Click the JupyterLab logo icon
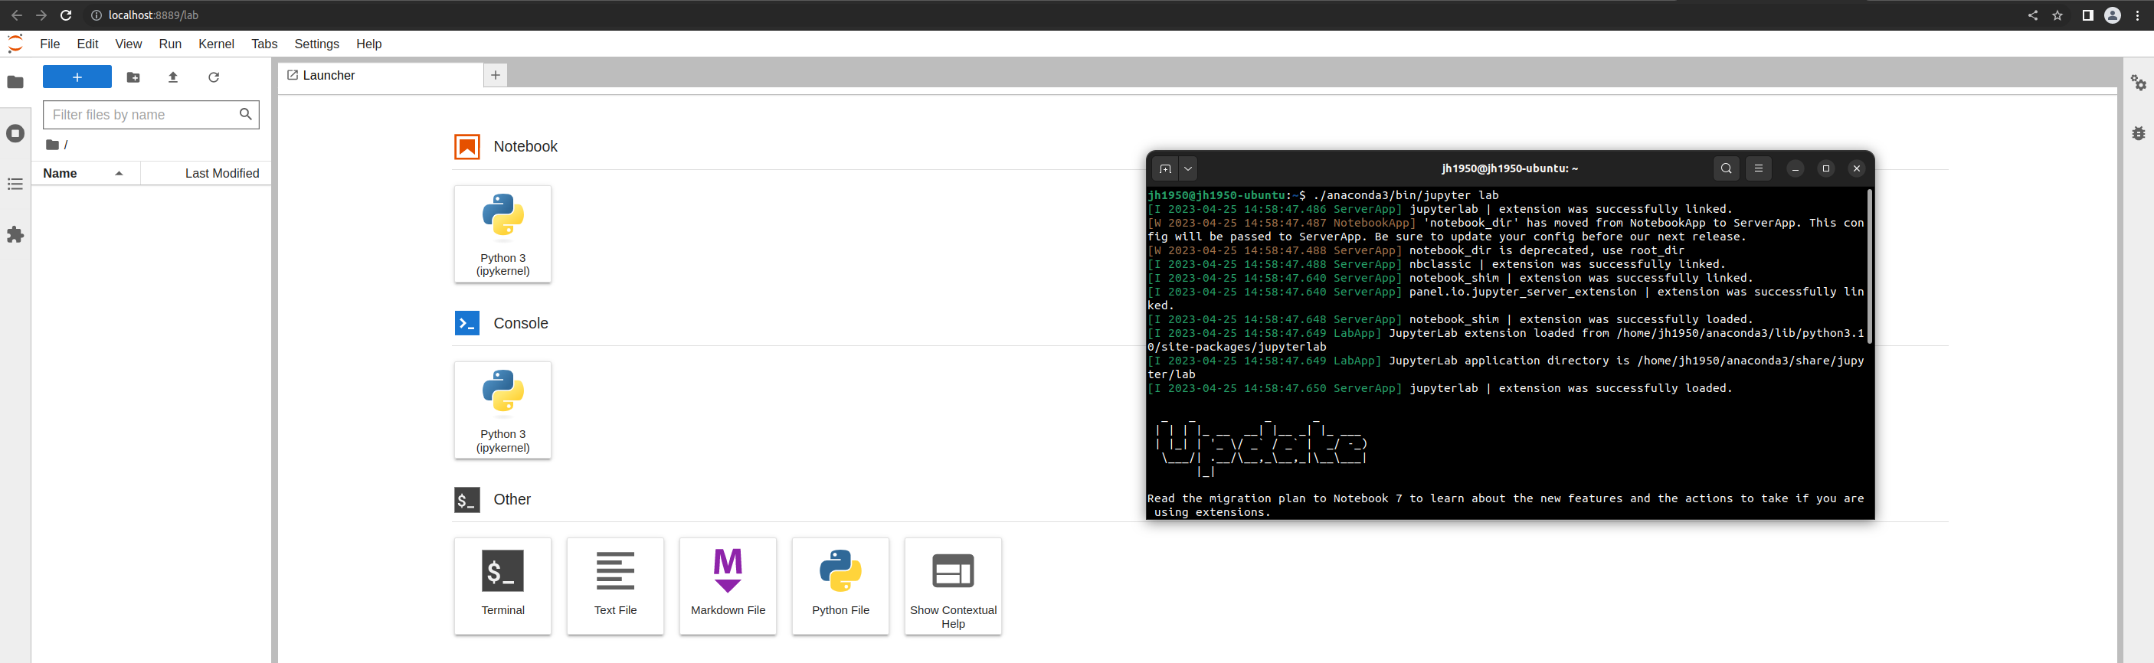 click(15, 44)
